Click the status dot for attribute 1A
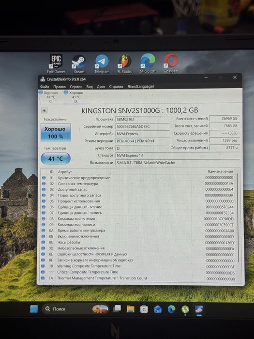 [x=43, y=278]
